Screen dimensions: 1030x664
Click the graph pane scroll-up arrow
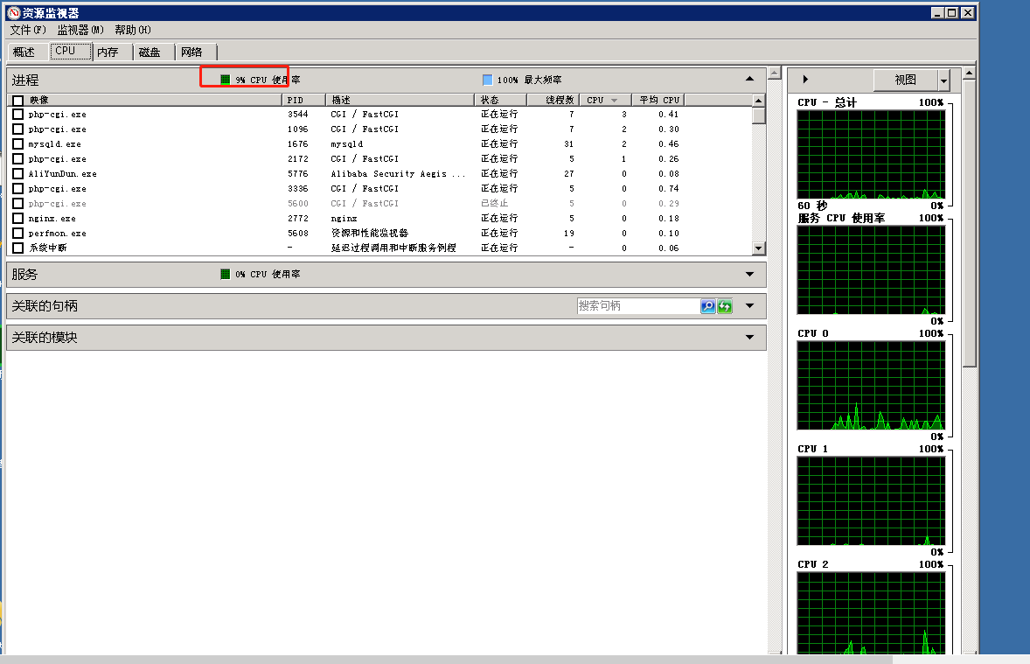969,73
